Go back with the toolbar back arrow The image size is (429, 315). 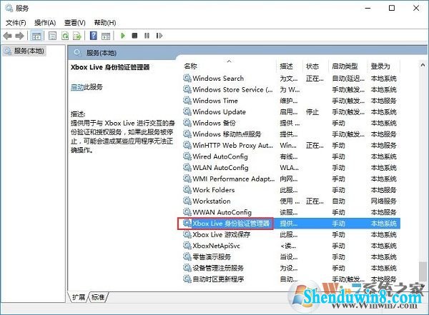pyautogui.click(x=7, y=36)
